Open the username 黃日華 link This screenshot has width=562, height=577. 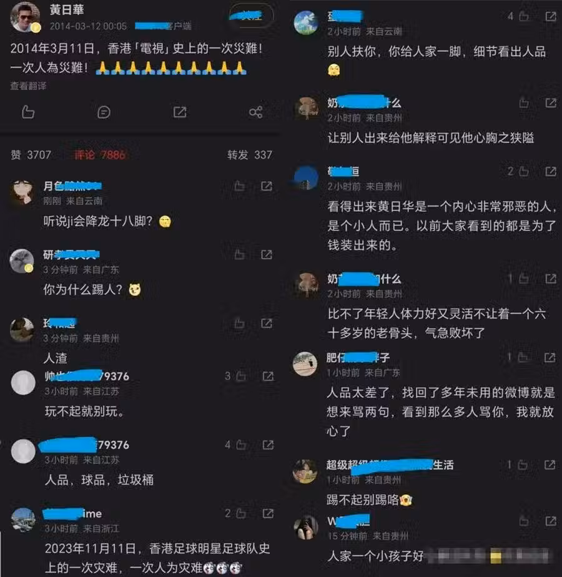67,9
